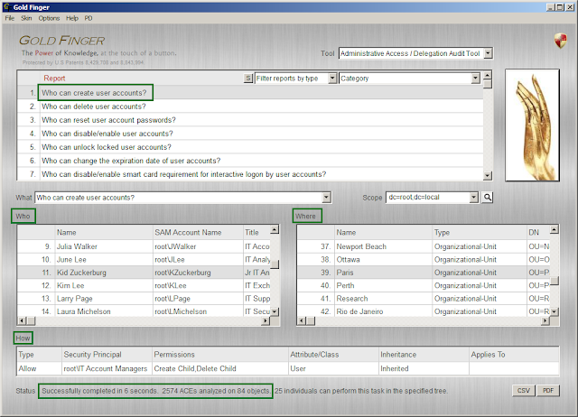Open the Skin menu
The image size is (578, 417).
tap(26, 18)
